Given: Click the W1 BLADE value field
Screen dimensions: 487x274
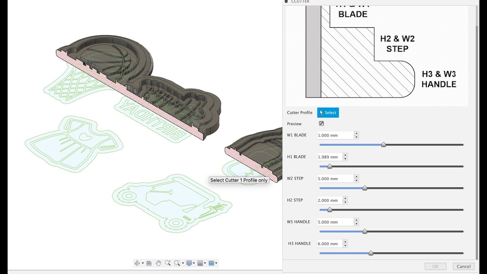Looking at the screenshot, I should point(335,135).
